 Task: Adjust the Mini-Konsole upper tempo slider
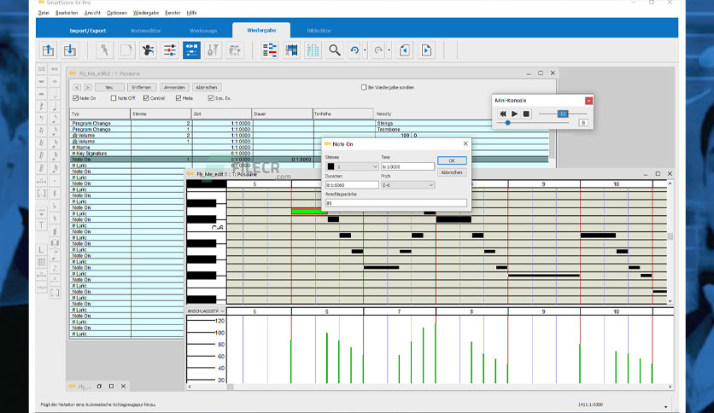[563, 113]
